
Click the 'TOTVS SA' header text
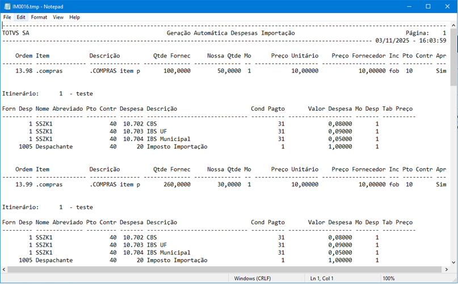[16, 33]
